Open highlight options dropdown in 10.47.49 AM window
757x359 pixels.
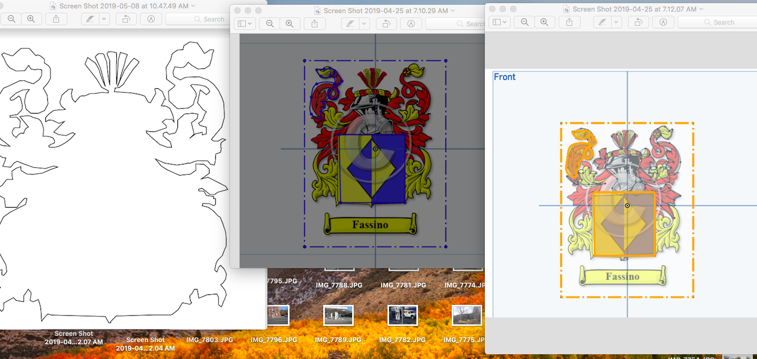[104, 19]
